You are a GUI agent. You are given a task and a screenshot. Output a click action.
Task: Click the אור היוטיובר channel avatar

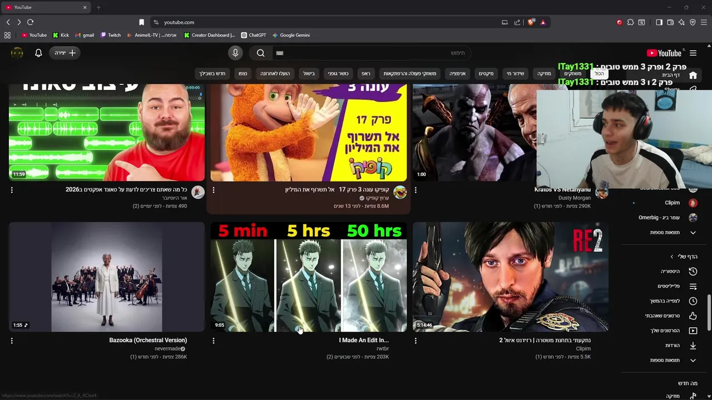pos(198,193)
